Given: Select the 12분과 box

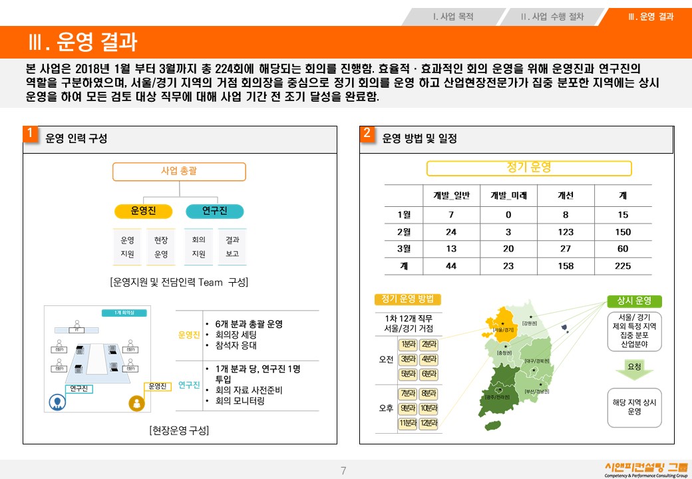Looking at the screenshot, I should [428, 423].
